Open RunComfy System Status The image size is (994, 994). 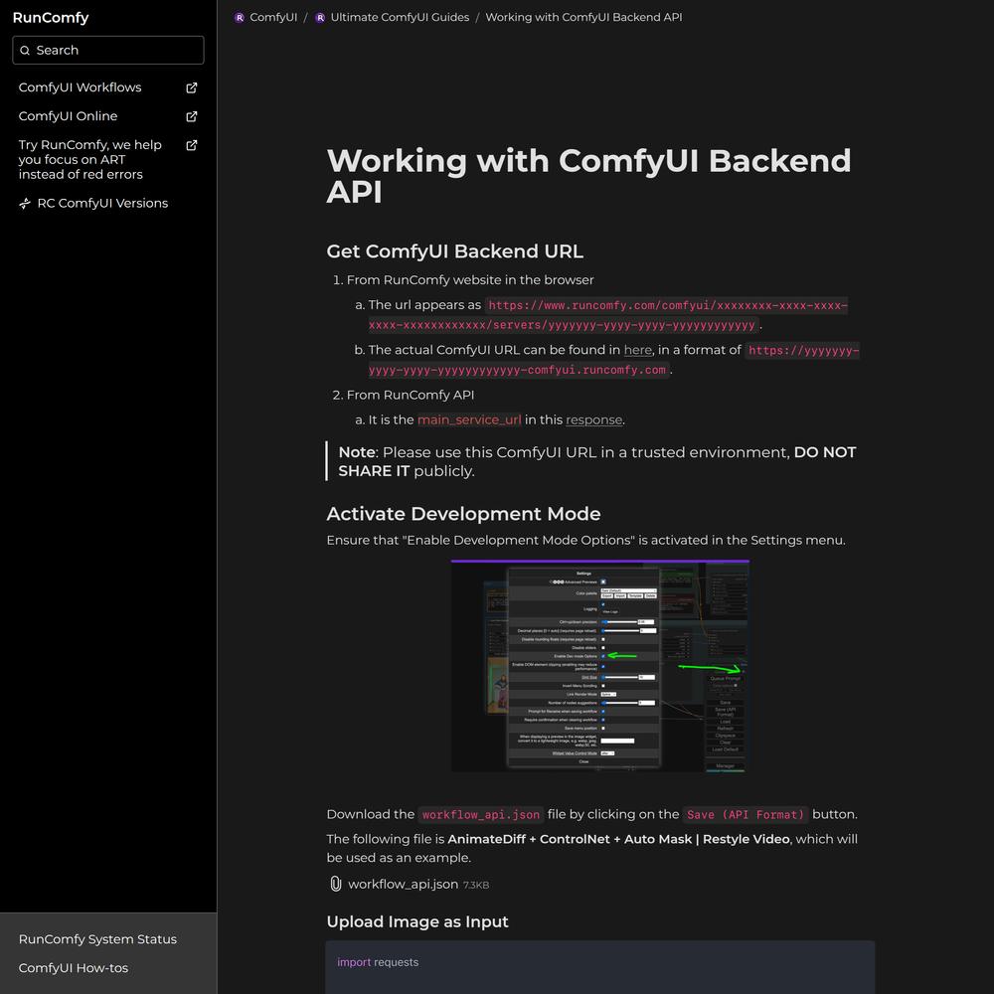point(97,939)
